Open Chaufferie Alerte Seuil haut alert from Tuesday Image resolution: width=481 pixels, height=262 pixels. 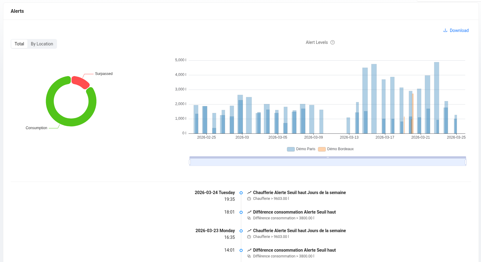[299, 193]
